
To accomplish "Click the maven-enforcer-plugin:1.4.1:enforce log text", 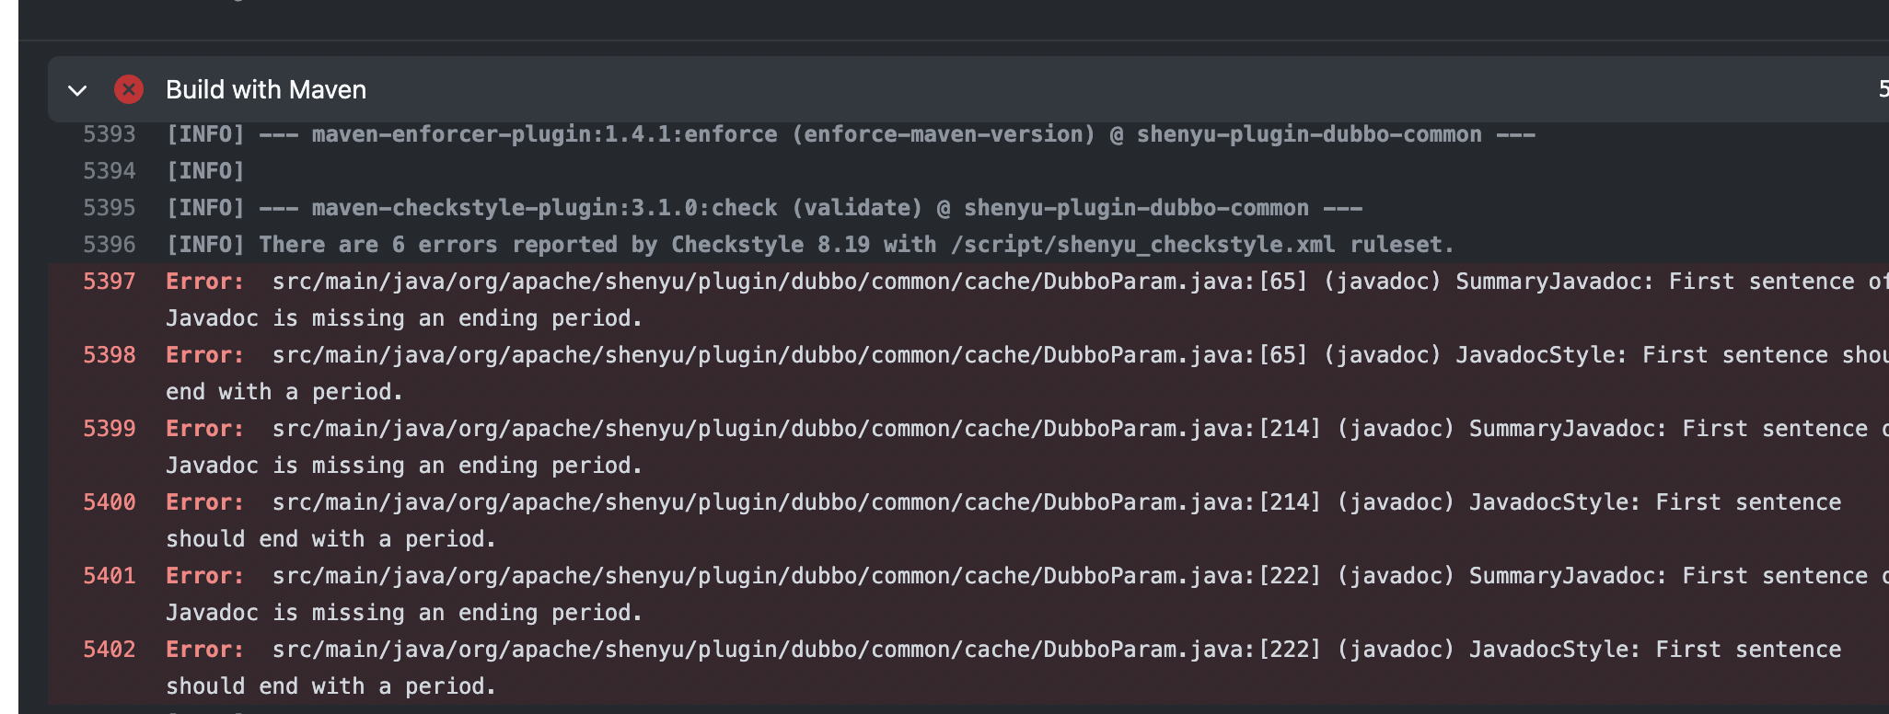I will coord(851,134).
